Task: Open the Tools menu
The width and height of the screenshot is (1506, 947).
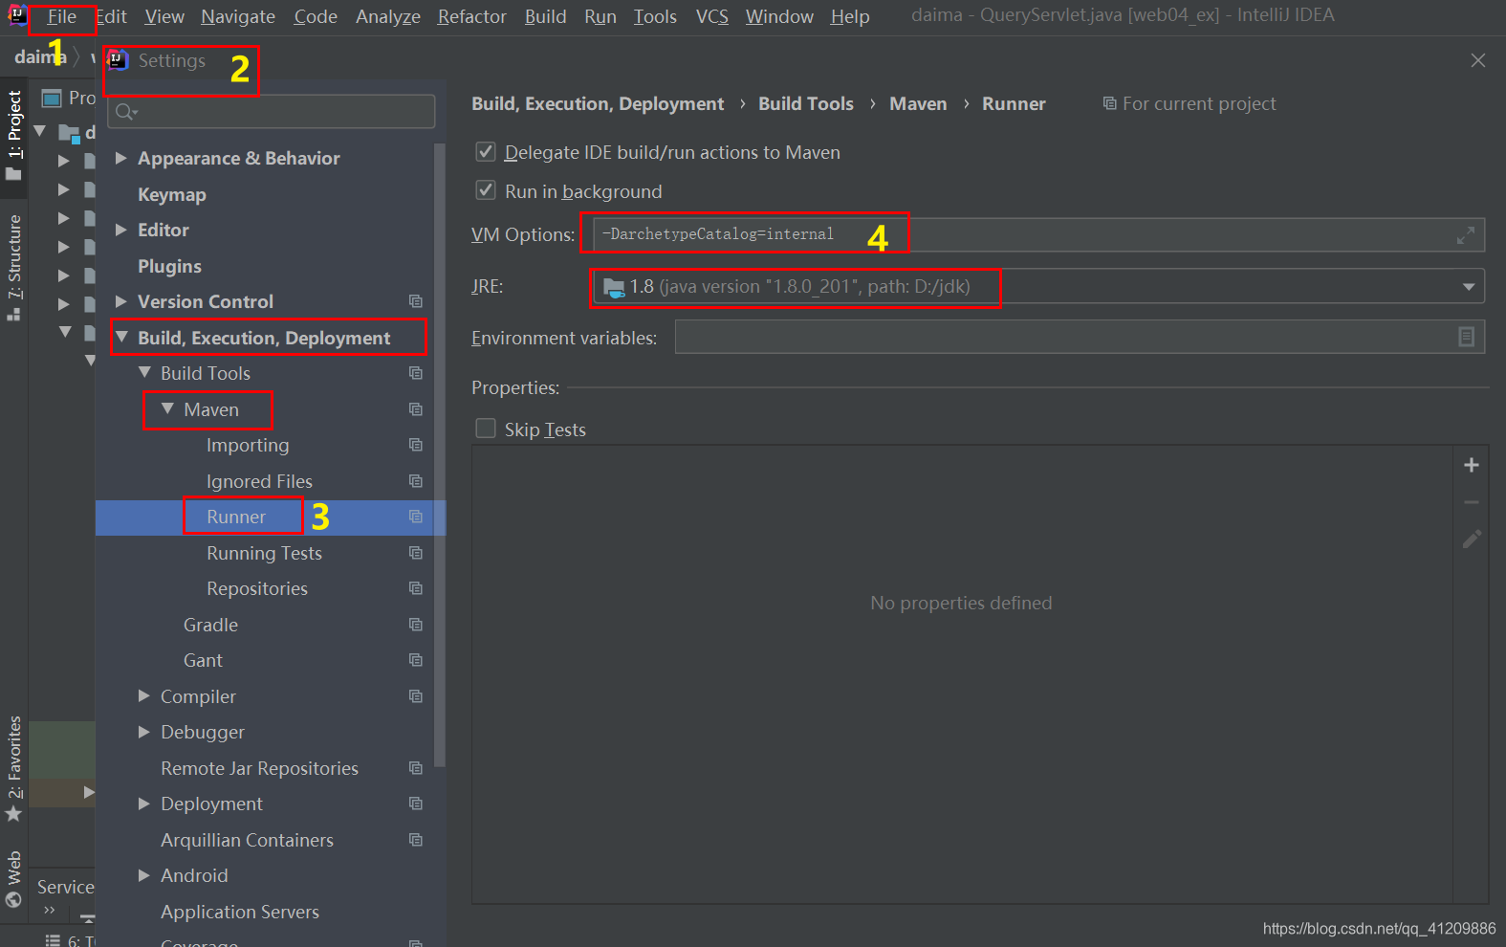Action: click(x=655, y=17)
